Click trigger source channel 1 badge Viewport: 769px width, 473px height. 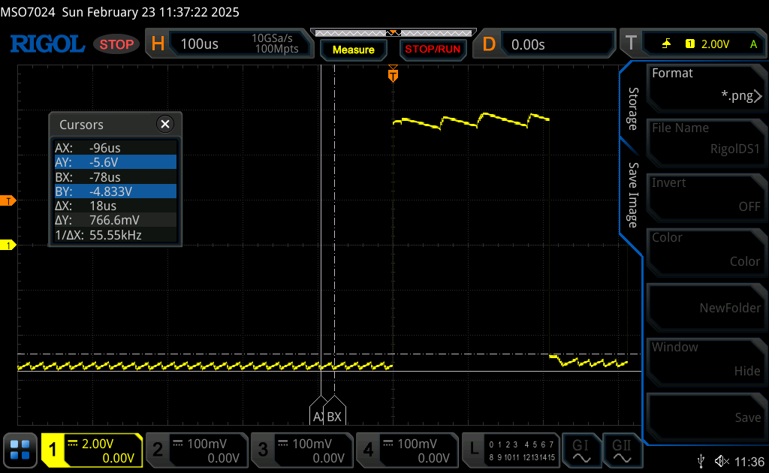coord(690,44)
